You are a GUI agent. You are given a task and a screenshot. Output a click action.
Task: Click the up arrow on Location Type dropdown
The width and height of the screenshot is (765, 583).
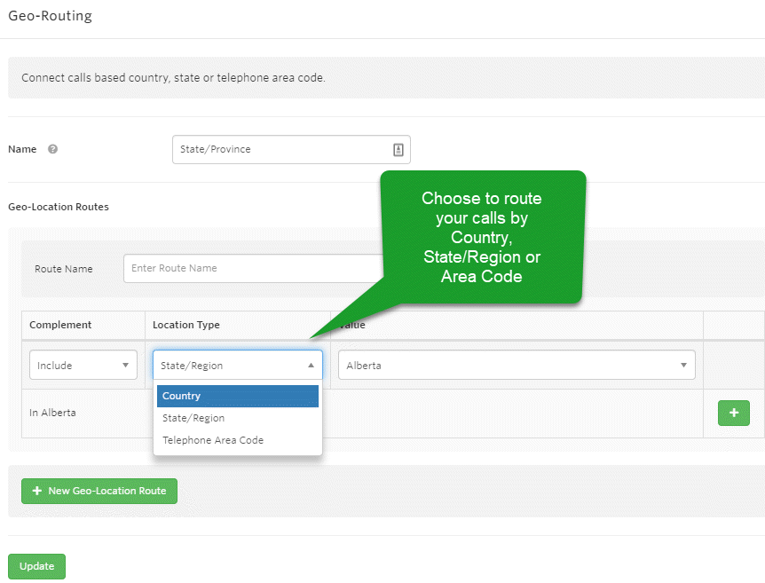(x=311, y=365)
